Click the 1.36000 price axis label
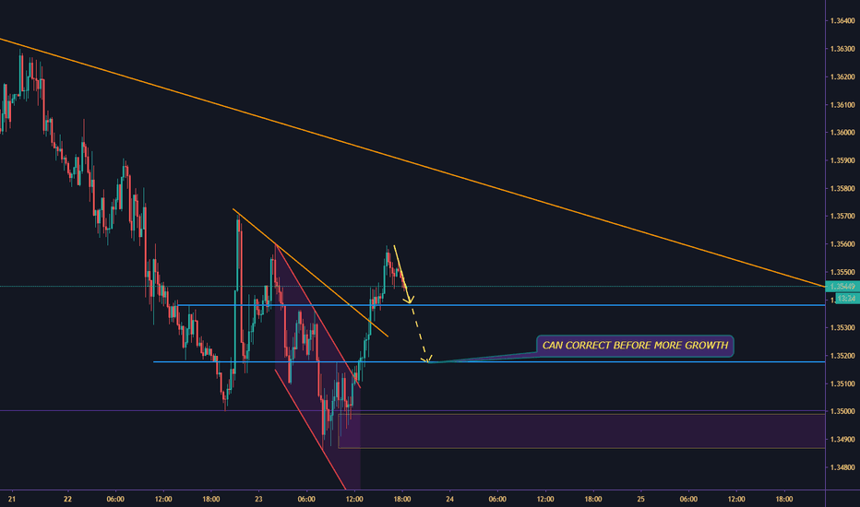This screenshot has height=507, width=860. click(842, 133)
